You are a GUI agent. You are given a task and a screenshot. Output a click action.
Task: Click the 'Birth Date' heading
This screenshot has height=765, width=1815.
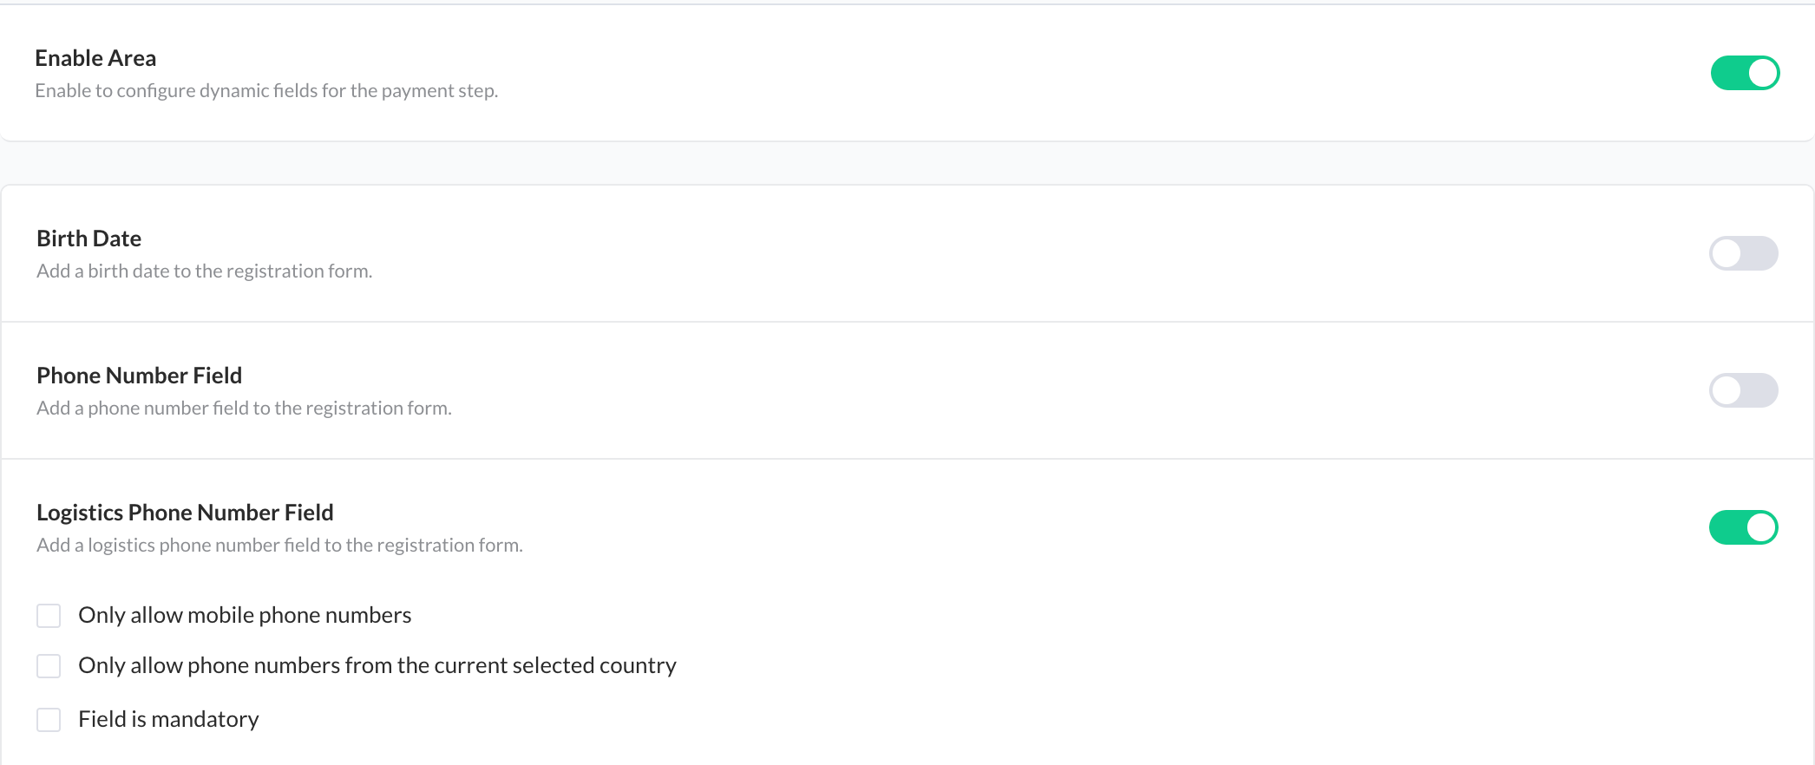(88, 239)
